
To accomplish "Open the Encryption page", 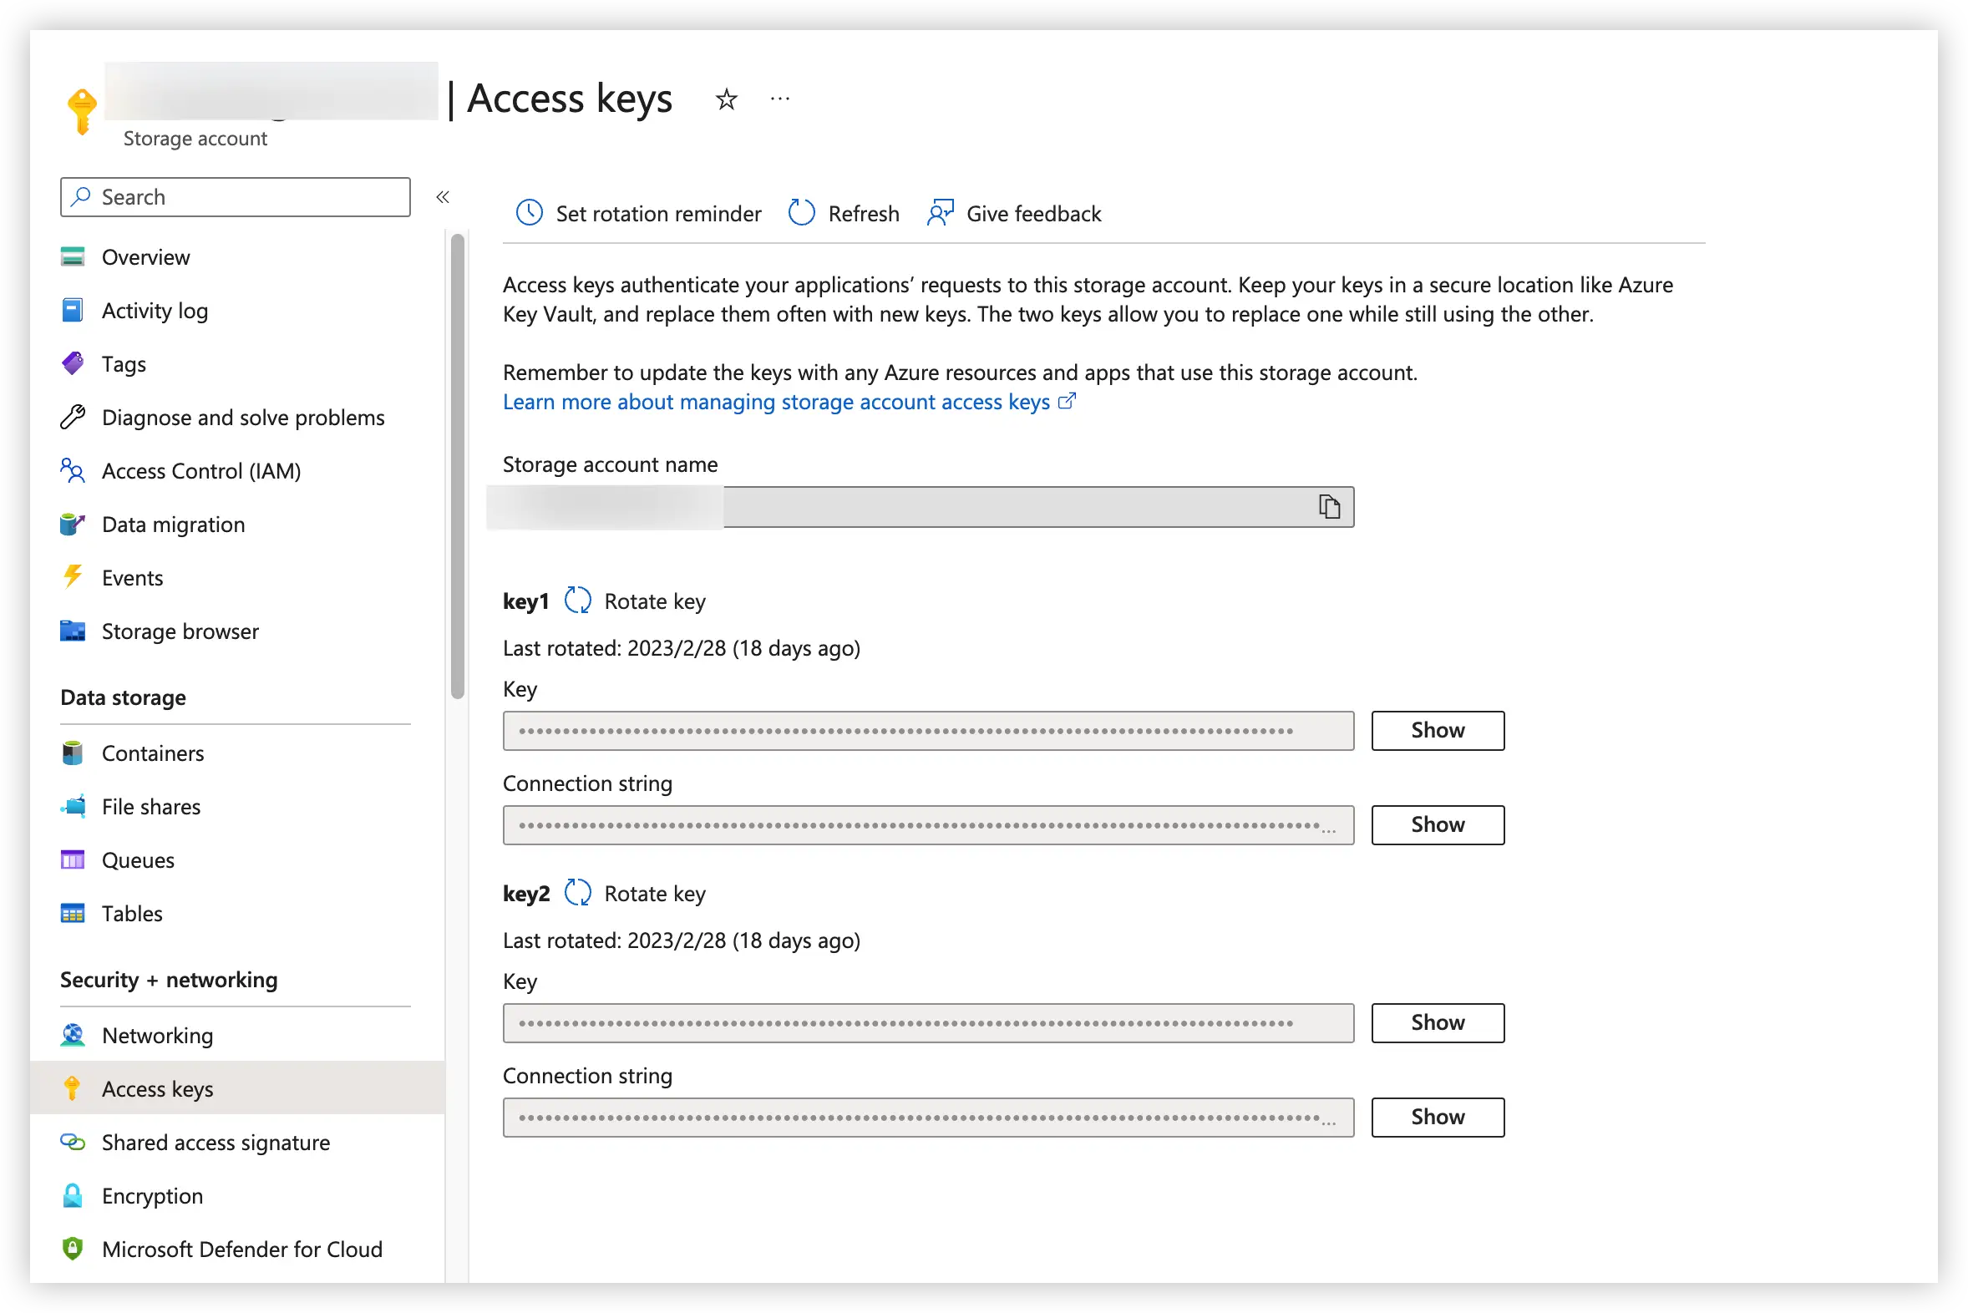I will pyautogui.click(x=152, y=1196).
